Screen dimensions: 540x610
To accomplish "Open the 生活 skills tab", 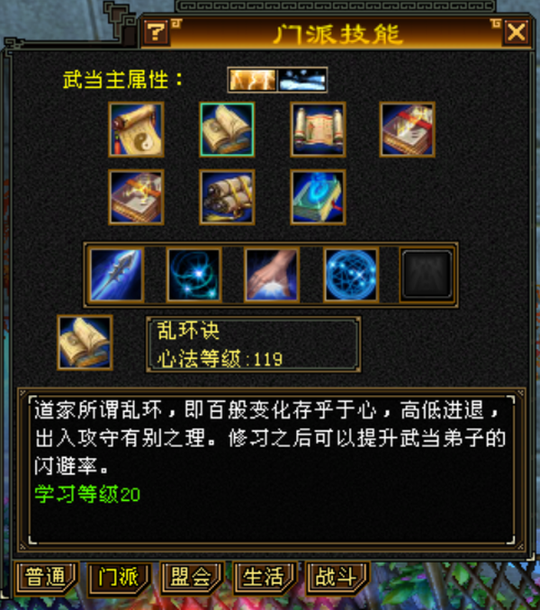I will [x=265, y=577].
